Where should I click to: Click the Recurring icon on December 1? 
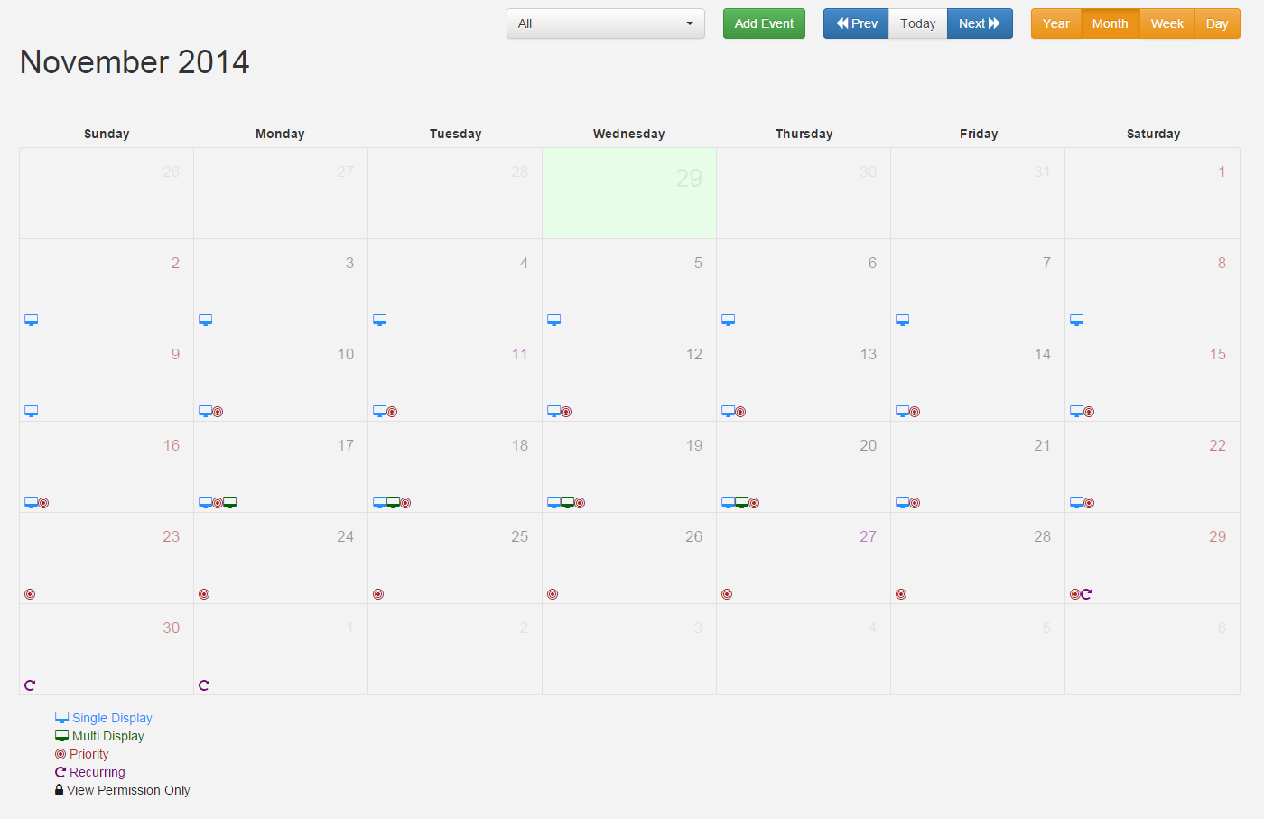204,684
